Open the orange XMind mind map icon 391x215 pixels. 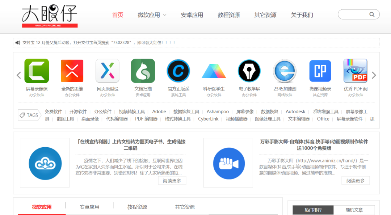tap(72, 71)
